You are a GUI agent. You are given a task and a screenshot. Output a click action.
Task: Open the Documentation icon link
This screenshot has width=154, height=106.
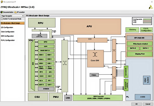pyautogui.click(x=2, y=12)
